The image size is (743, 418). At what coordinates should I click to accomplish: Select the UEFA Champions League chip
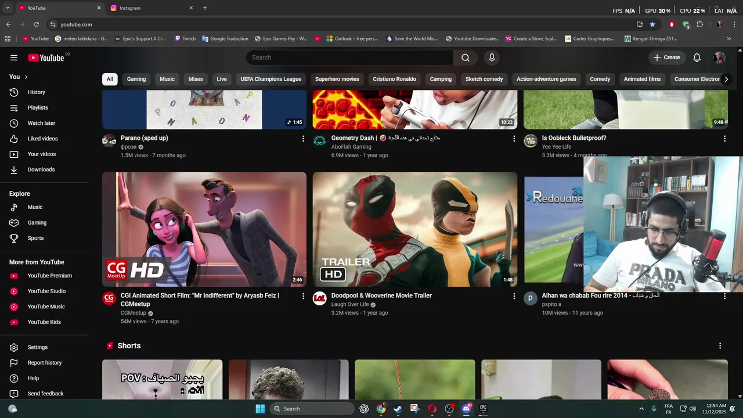(271, 79)
